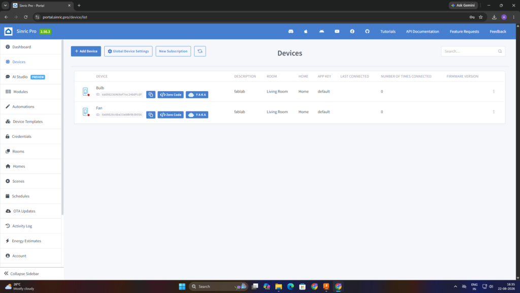520x293 pixels.
Task: Open Microsoft Edge from the taskbar
Action: [x=290, y=286]
